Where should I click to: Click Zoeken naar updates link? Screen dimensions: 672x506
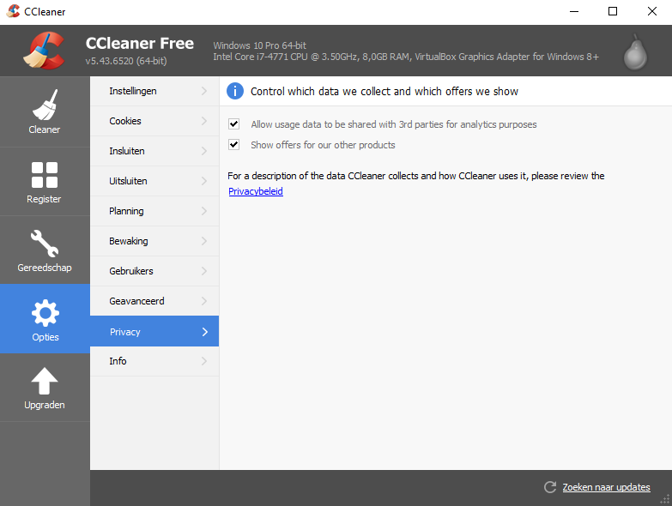pos(606,487)
